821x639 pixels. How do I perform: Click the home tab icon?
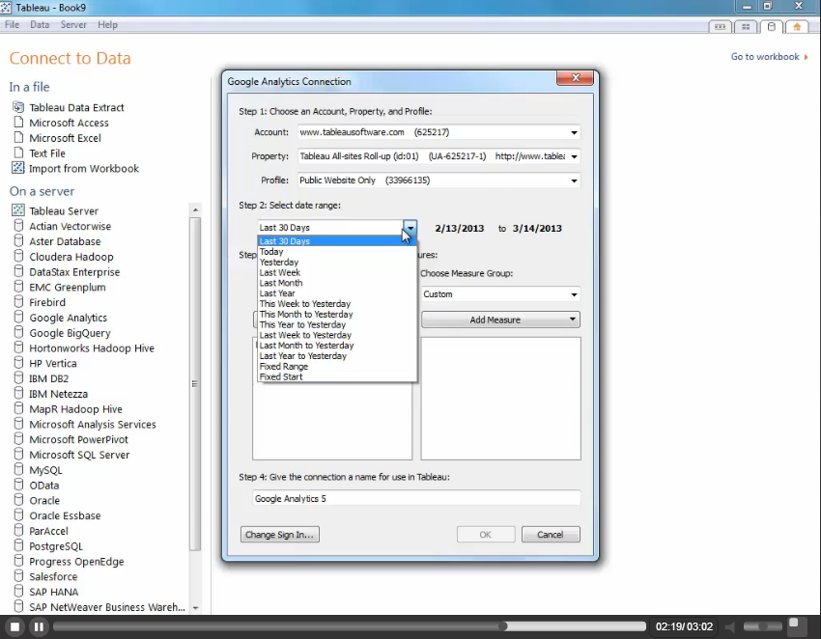797,27
